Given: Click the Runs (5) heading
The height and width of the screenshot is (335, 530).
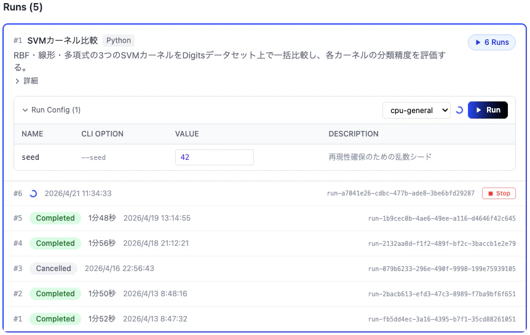Looking at the screenshot, I should tap(23, 7).
